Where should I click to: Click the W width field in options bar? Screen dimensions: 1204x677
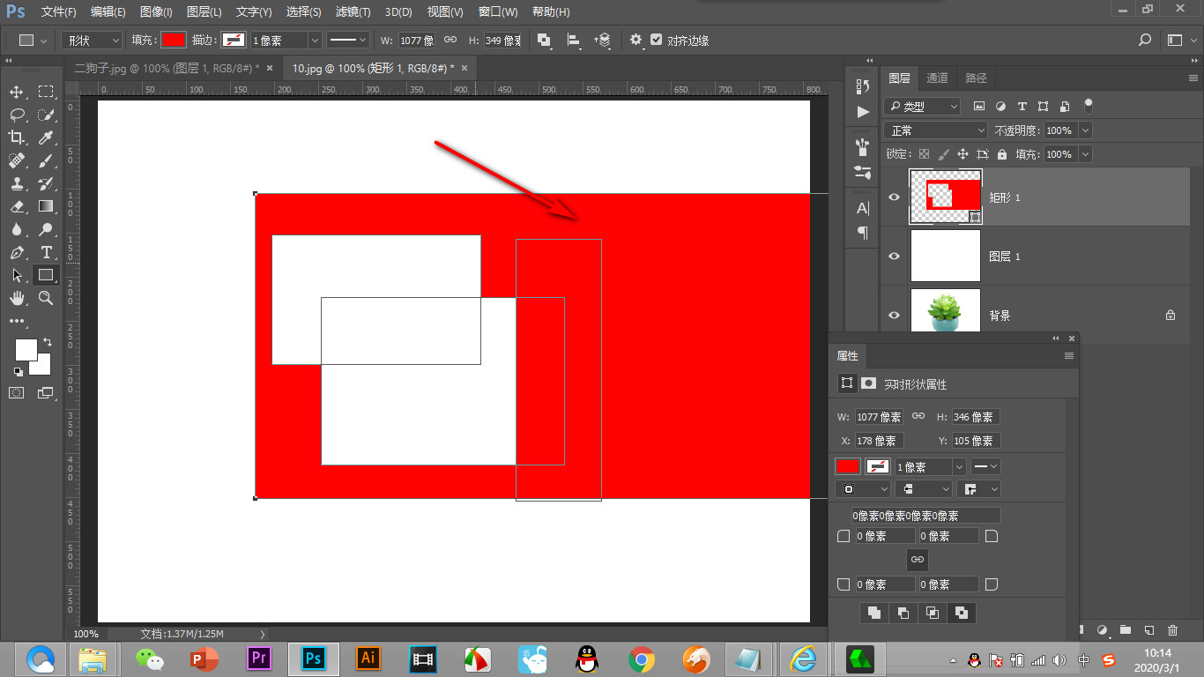416,41
